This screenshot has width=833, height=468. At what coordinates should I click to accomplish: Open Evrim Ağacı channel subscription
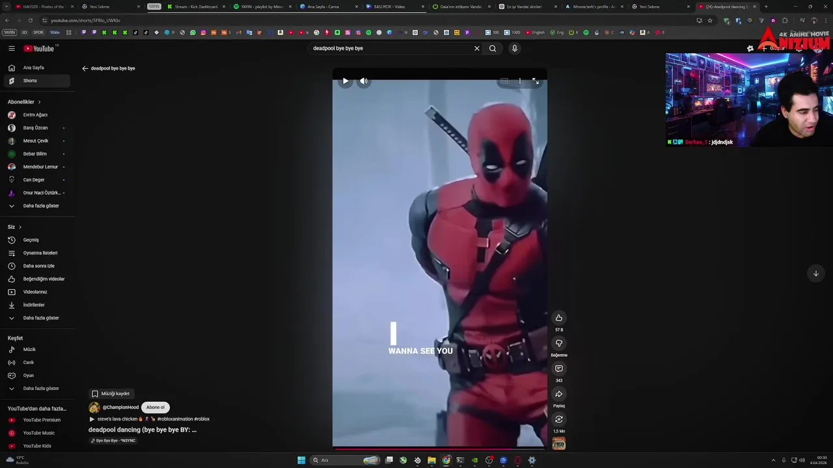click(x=36, y=115)
